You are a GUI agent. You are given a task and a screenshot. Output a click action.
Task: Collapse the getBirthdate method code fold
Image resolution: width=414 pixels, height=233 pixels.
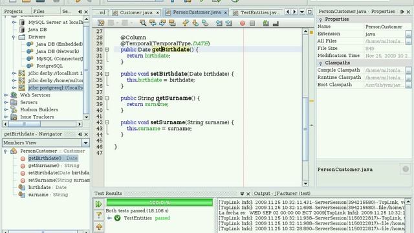click(107, 49)
